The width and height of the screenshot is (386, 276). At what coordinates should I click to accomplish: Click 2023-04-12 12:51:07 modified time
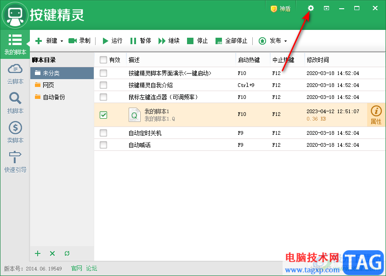tap(333, 111)
